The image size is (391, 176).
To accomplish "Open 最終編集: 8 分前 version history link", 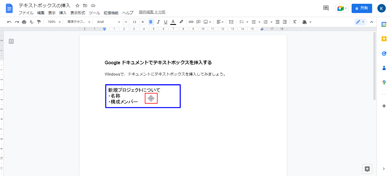I will pyautogui.click(x=152, y=12).
